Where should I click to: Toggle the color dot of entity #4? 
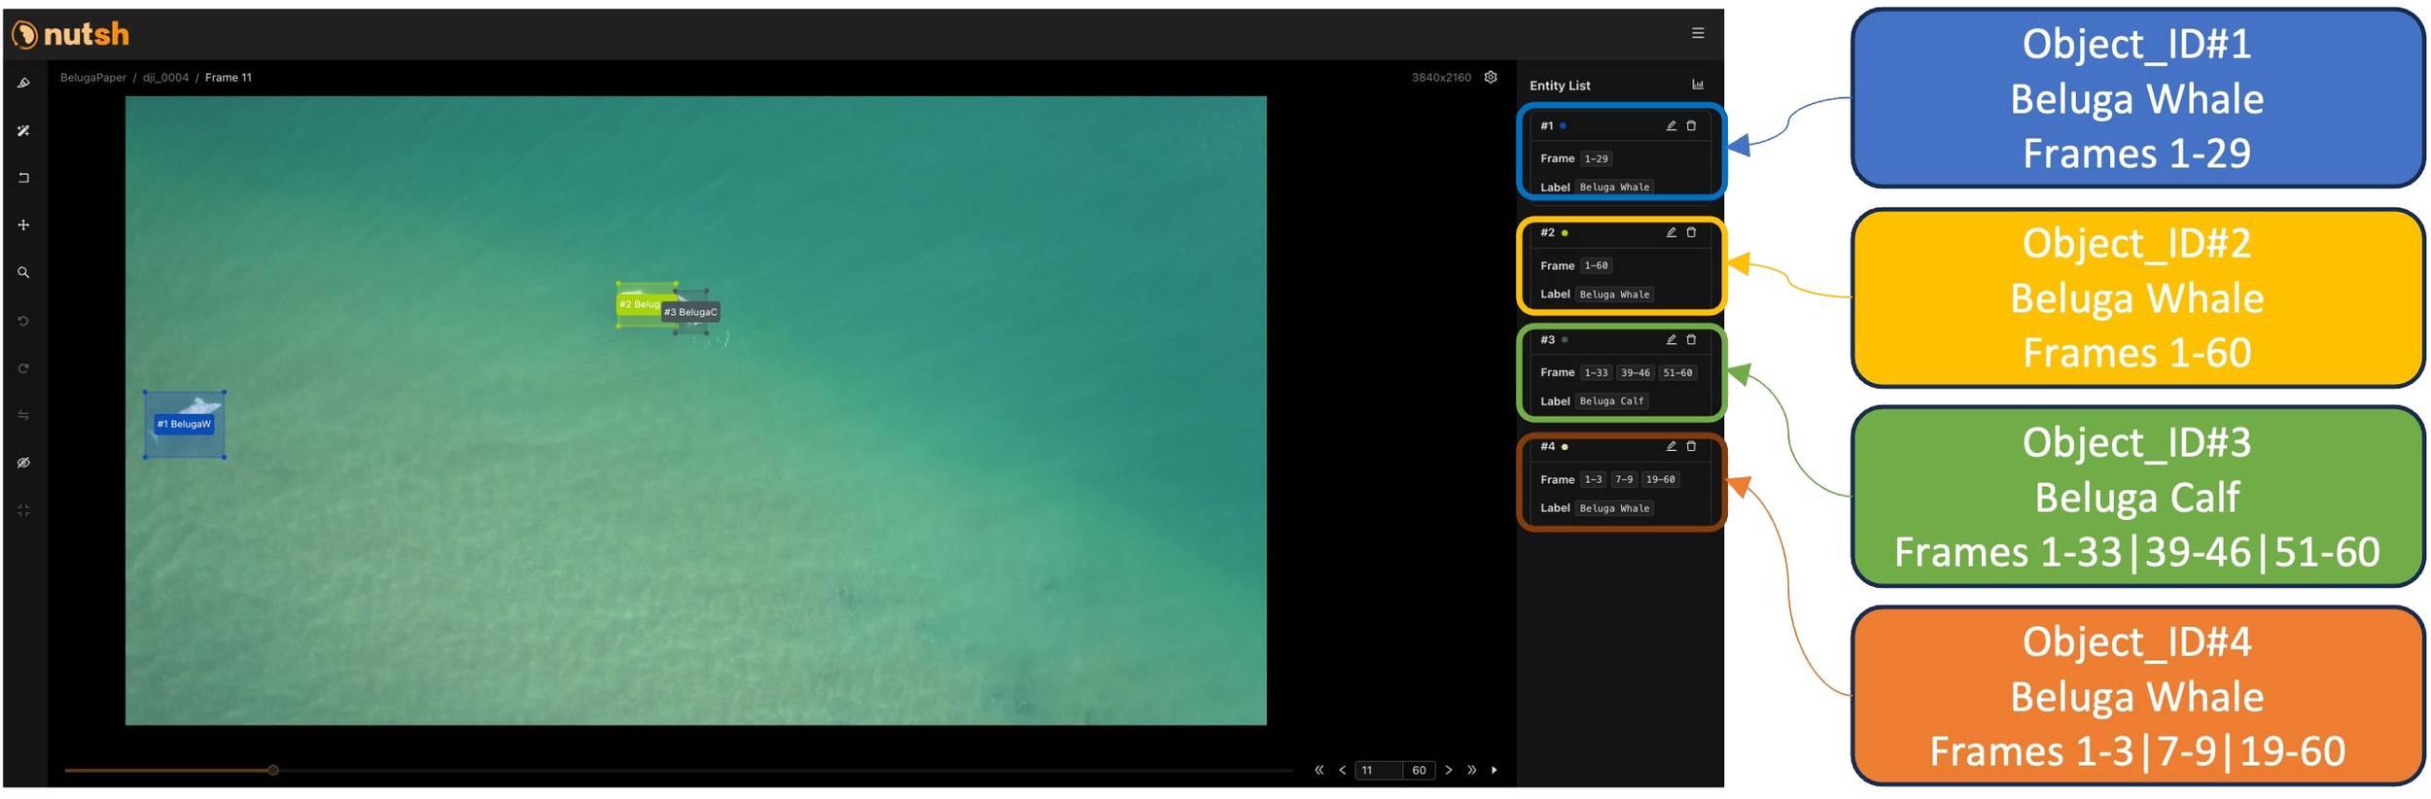pos(1565,447)
